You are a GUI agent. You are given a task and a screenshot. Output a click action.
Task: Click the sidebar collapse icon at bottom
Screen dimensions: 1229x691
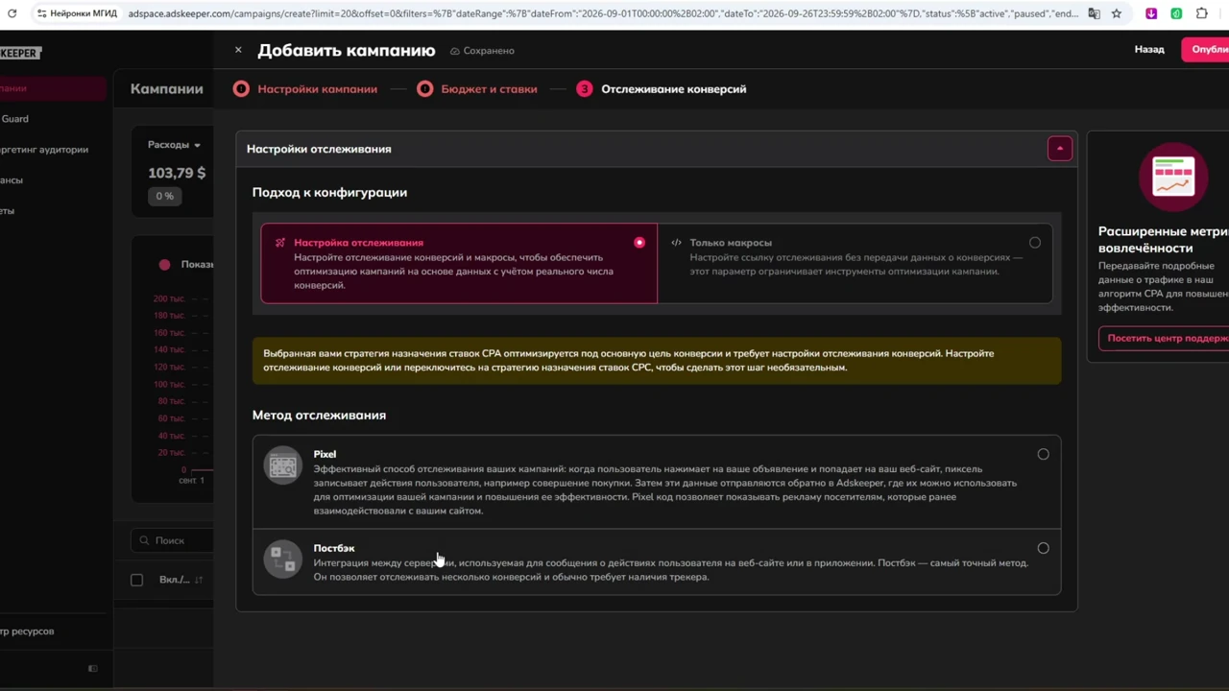92,668
